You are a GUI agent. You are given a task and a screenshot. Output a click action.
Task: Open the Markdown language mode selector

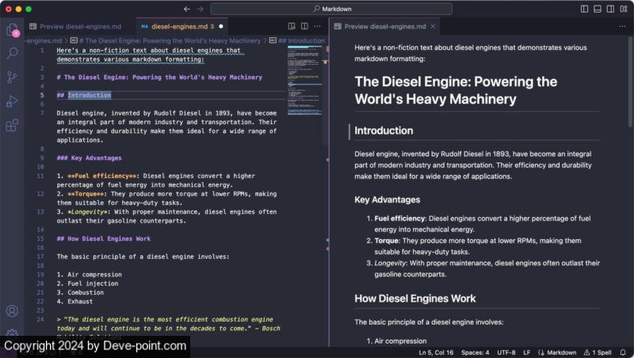coord(557,352)
